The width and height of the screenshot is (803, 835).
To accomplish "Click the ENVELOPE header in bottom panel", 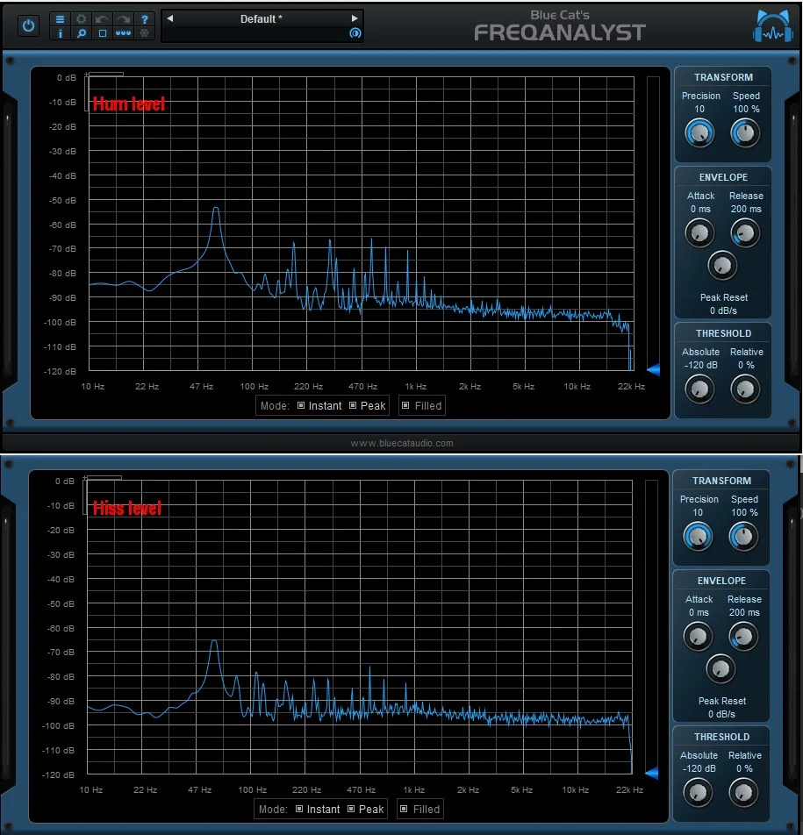I will (x=721, y=581).
